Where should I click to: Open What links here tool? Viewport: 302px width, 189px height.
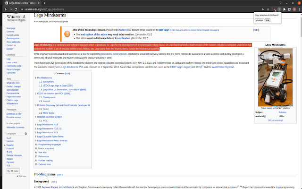click(13, 83)
